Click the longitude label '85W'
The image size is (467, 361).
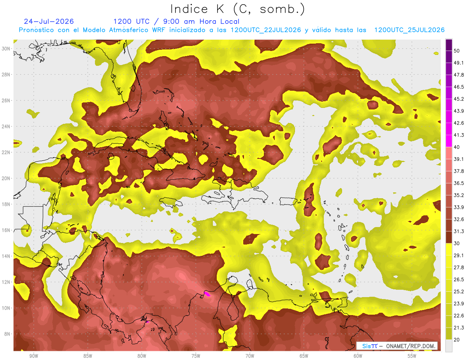(88, 356)
